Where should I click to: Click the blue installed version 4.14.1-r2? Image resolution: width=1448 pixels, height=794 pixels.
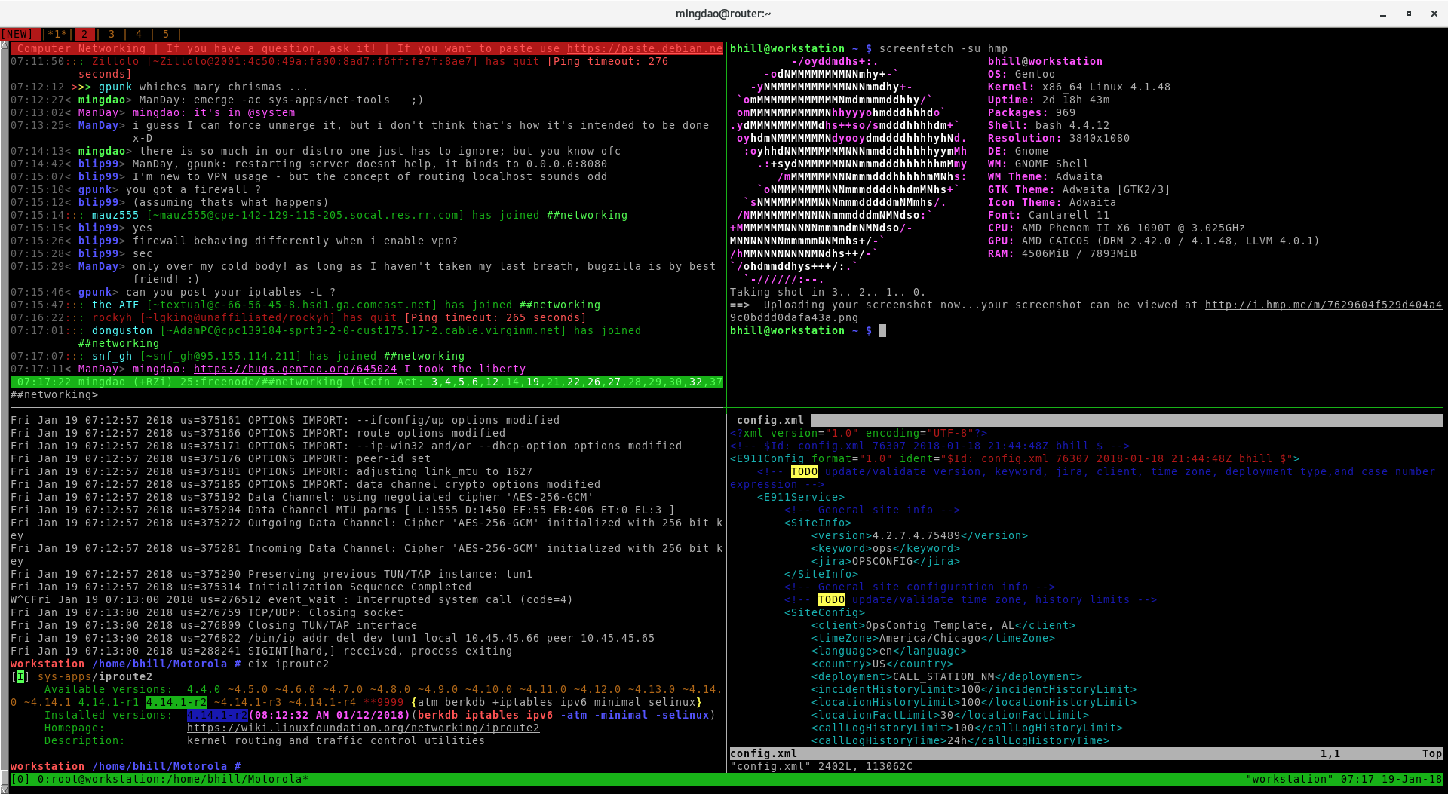pyautogui.click(x=217, y=715)
